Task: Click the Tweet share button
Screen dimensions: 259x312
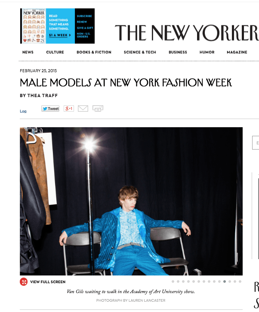Action: 50,108
